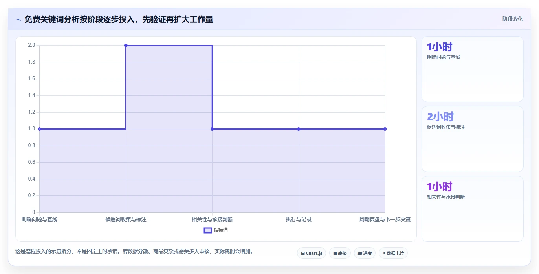The width and height of the screenshot is (539, 274).
Task: Click x-axis label 执行与记录
Action: 299,219
